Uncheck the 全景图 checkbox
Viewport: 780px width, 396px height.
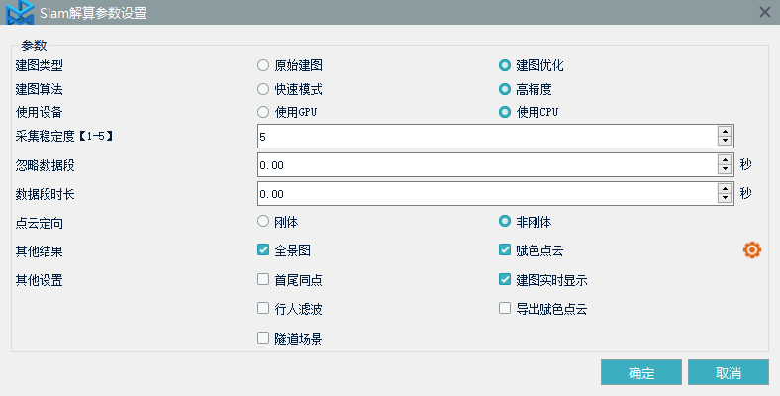263,250
